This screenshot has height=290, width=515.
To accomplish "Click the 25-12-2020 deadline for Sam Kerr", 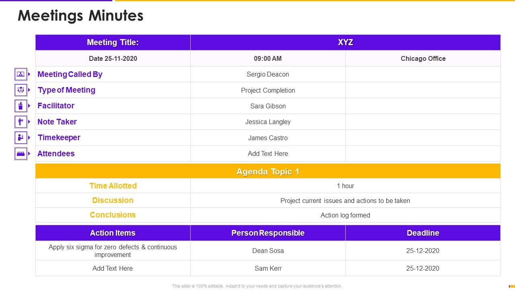I will [x=423, y=268].
